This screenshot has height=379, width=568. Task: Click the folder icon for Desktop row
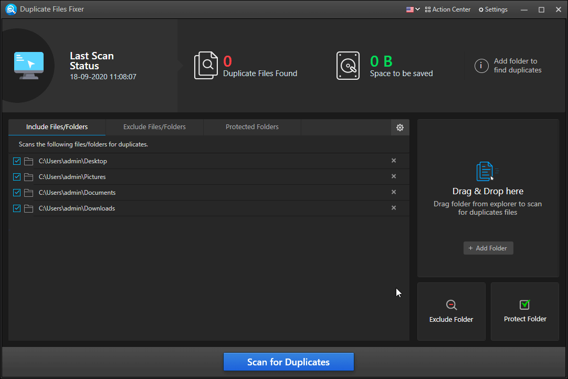(x=29, y=161)
